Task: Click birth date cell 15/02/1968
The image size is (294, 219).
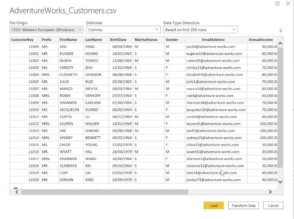Action: pyautogui.click(x=121, y=68)
